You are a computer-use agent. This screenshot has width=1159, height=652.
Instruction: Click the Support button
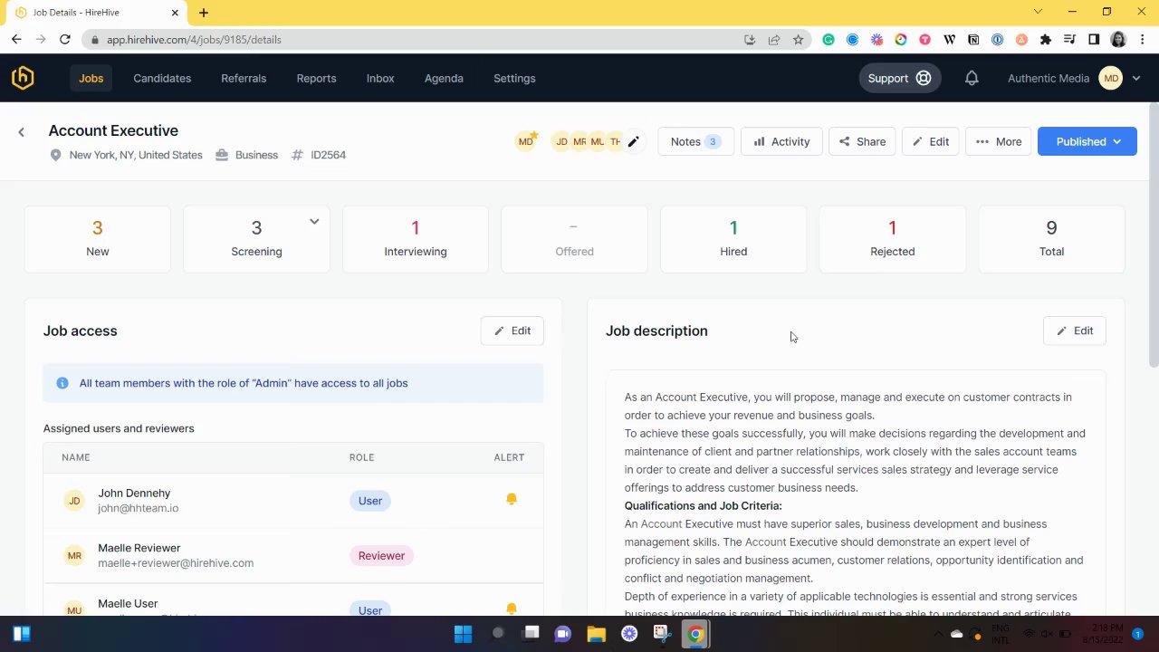tap(899, 78)
